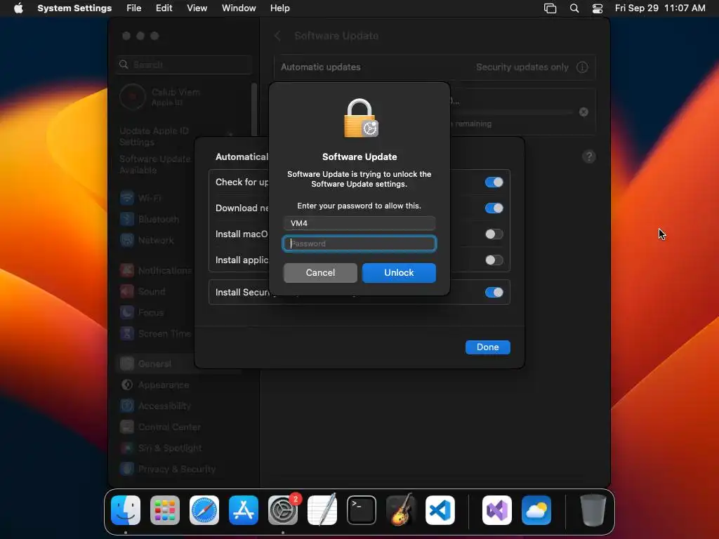
Task: Select Bluetooth in the settings sidebar
Action: tap(150, 219)
